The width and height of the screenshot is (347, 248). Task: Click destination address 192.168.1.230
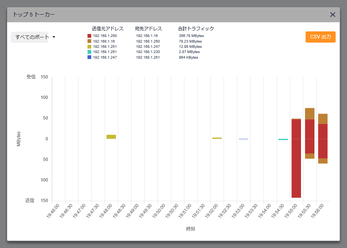[148, 52]
